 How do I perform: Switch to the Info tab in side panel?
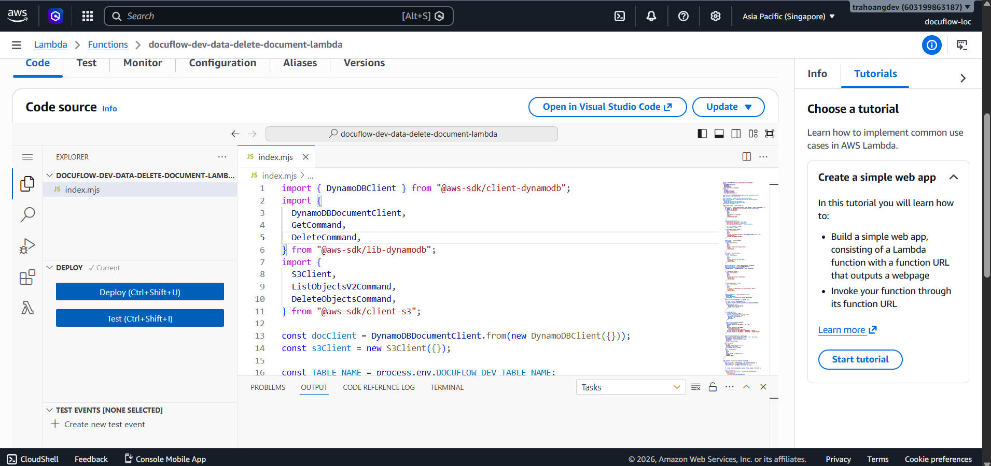point(817,74)
